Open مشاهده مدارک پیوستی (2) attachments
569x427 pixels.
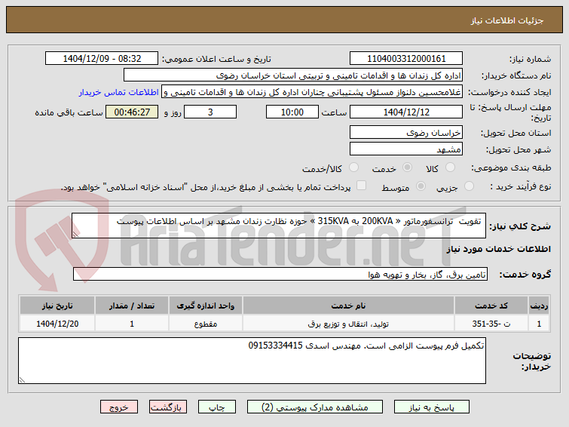(x=314, y=407)
